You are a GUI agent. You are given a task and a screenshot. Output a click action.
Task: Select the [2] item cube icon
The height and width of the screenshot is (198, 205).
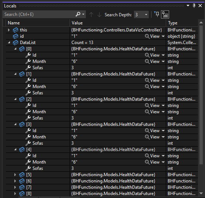point(22,99)
